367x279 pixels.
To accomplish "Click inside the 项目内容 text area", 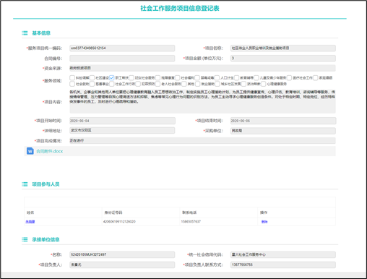I will (202, 101).
